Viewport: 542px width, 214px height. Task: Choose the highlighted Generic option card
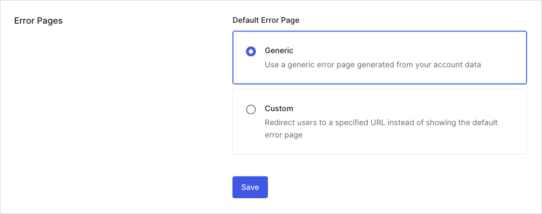380,57
